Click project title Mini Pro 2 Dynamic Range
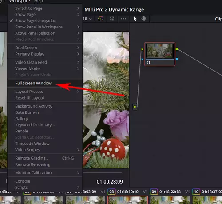Screen dimensions: 222x204 click(x=114, y=10)
